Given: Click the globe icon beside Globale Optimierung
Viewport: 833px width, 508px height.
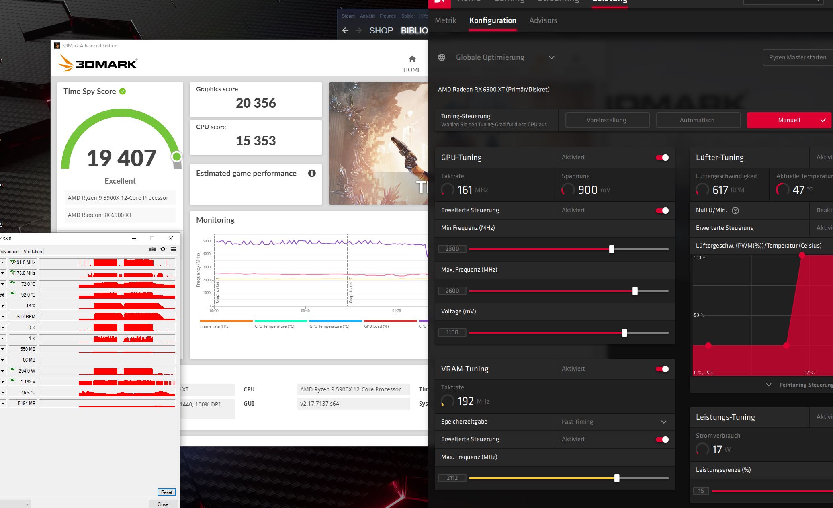Looking at the screenshot, I should [442, 57].
